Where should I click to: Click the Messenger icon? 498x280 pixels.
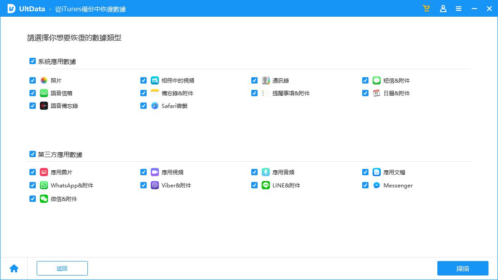(377, 185)
